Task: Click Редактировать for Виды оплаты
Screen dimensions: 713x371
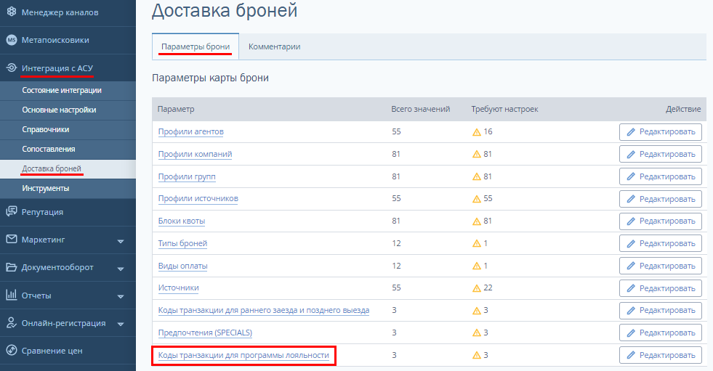Action: click(660, 266)
